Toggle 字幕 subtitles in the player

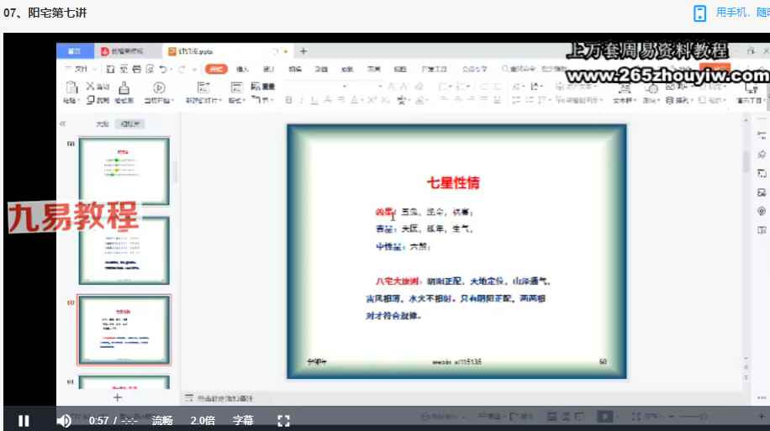(x=243, y=421)
